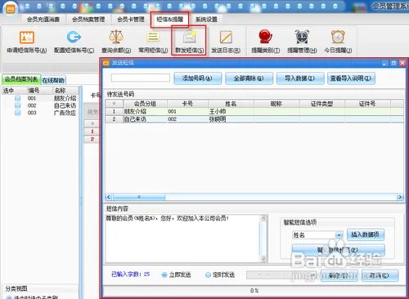This screenshot has height=299, width=409.
Task: Click the phone number input field
Action: (141, 78)
